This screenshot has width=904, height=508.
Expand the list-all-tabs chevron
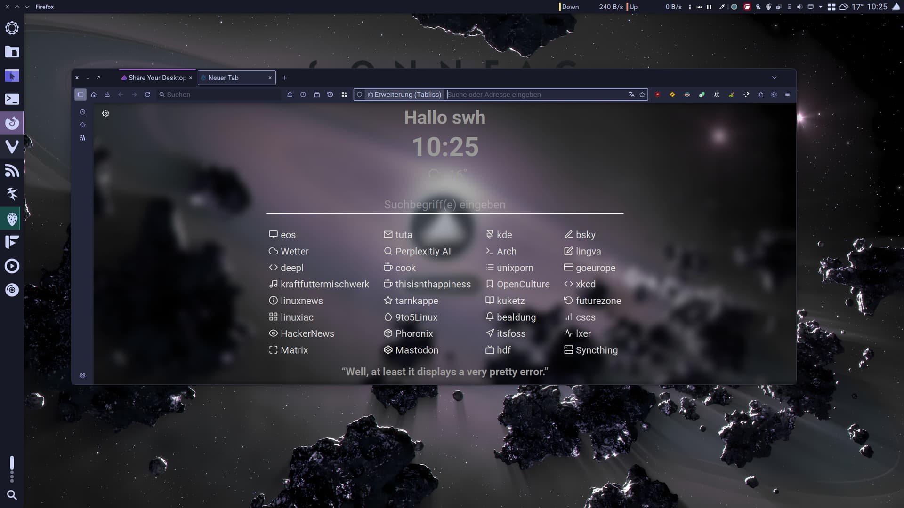pyautogui.click(x=774, y=78)
